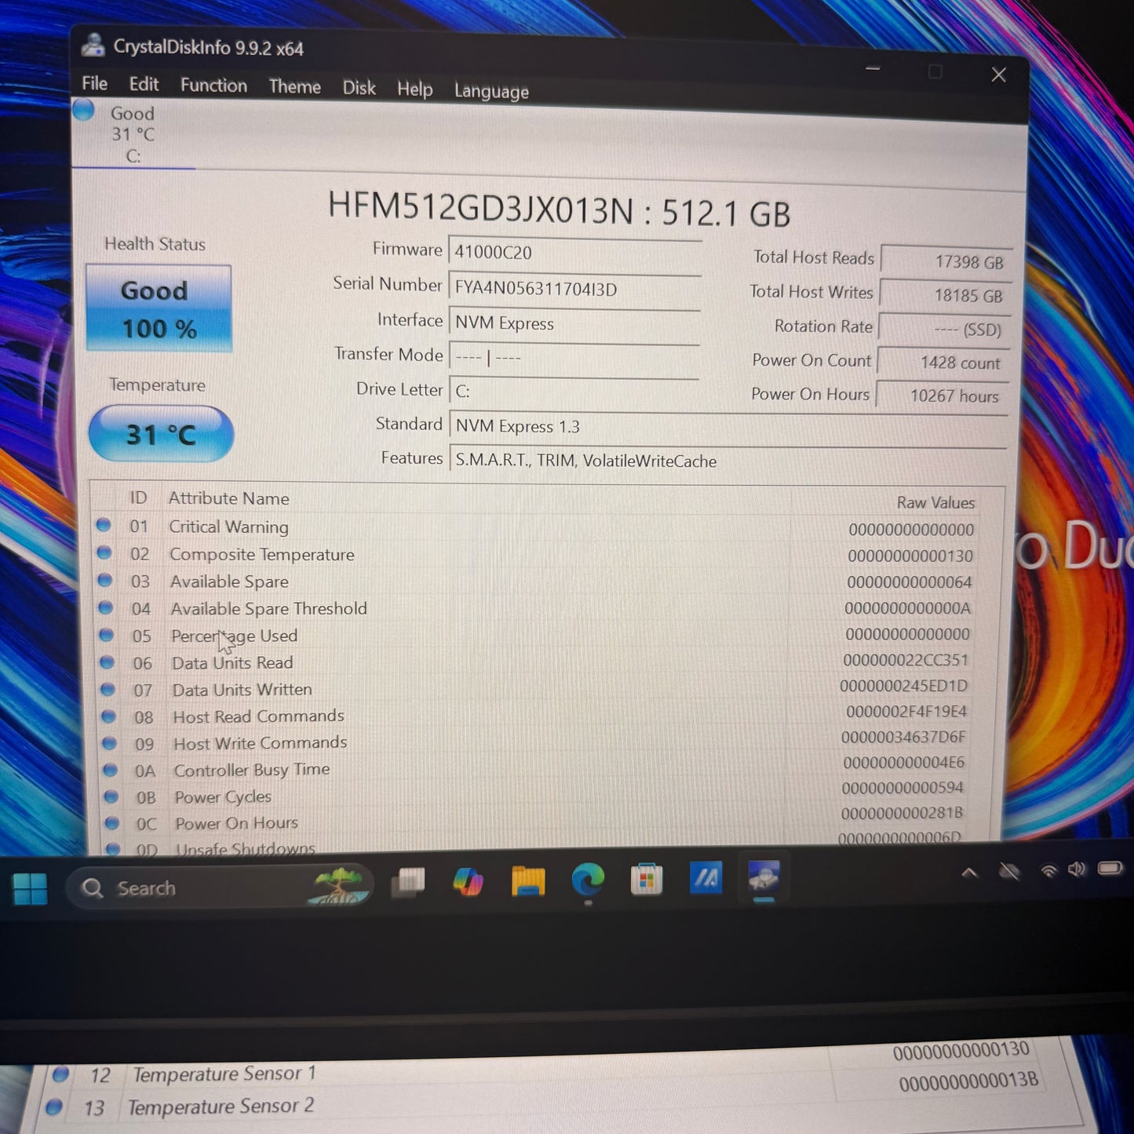The height and width of the screenshot is (1134, 1134).
Task: Open the File menu
Action: tap(95, 83)
